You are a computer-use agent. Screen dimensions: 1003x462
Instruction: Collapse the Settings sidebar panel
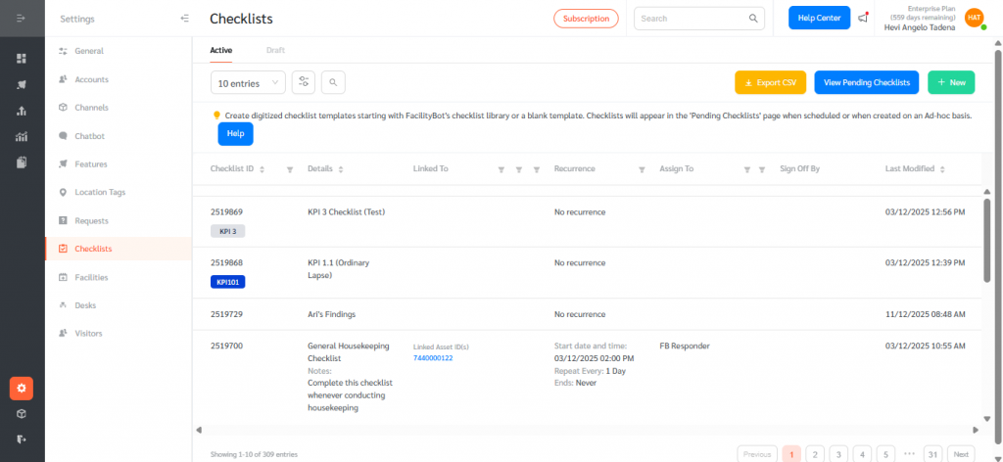(x=185, y=19)
